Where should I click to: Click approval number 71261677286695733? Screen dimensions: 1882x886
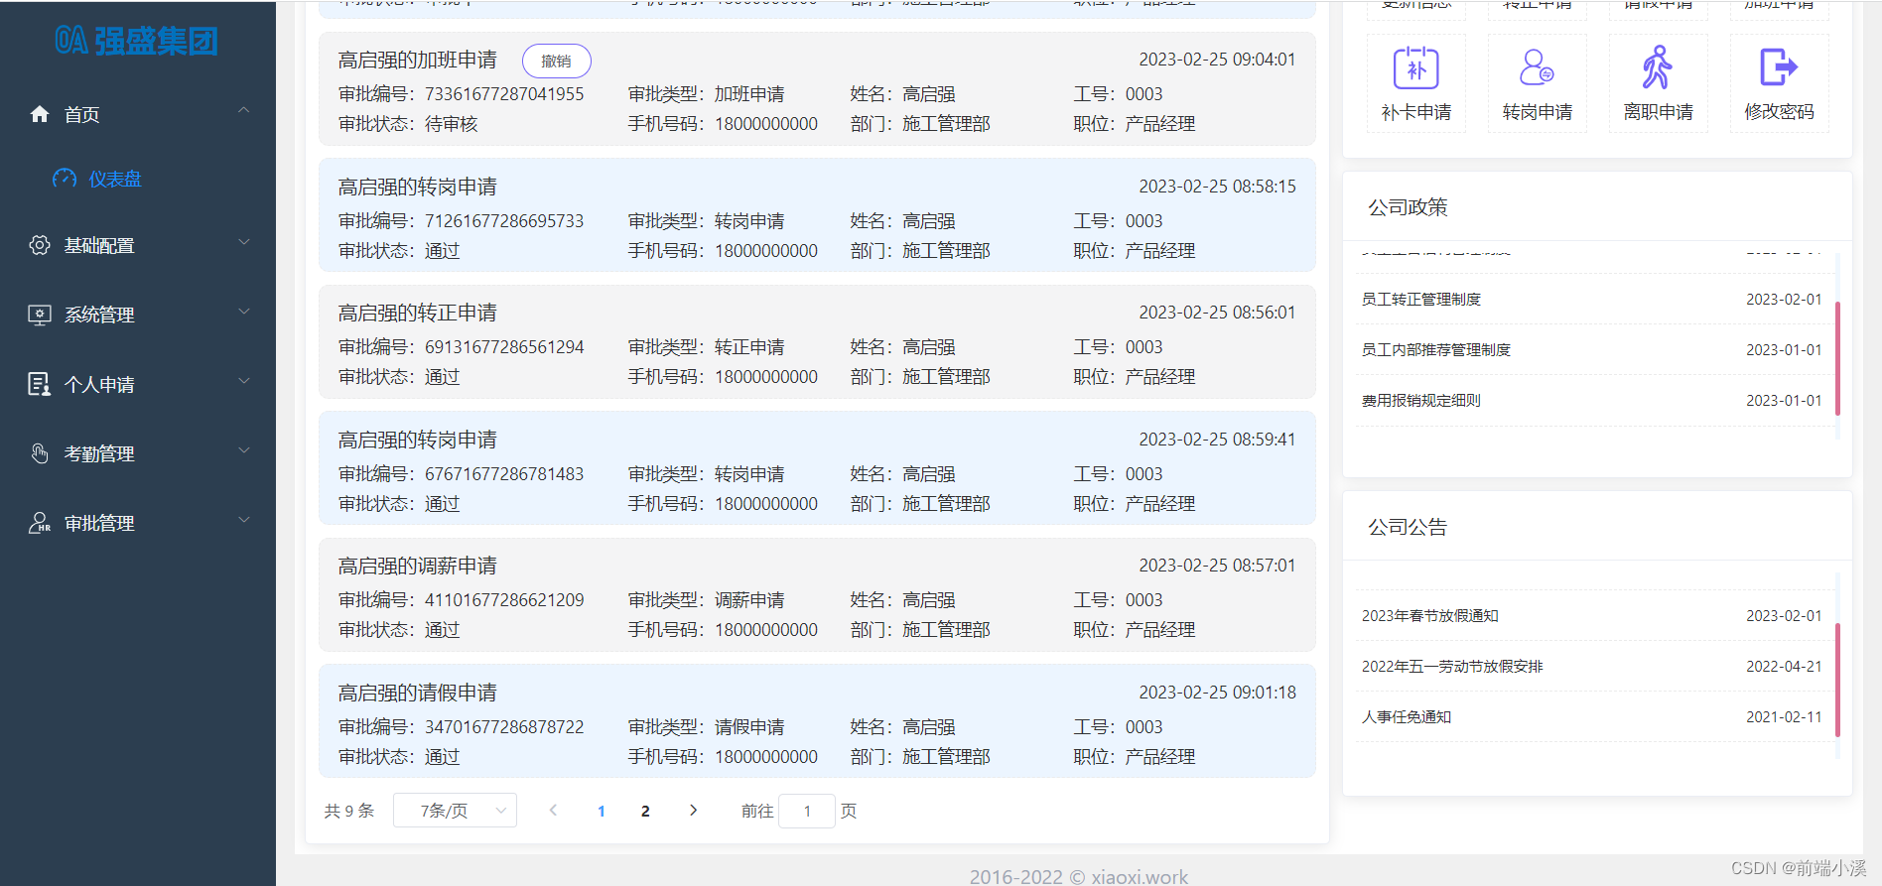504,221
